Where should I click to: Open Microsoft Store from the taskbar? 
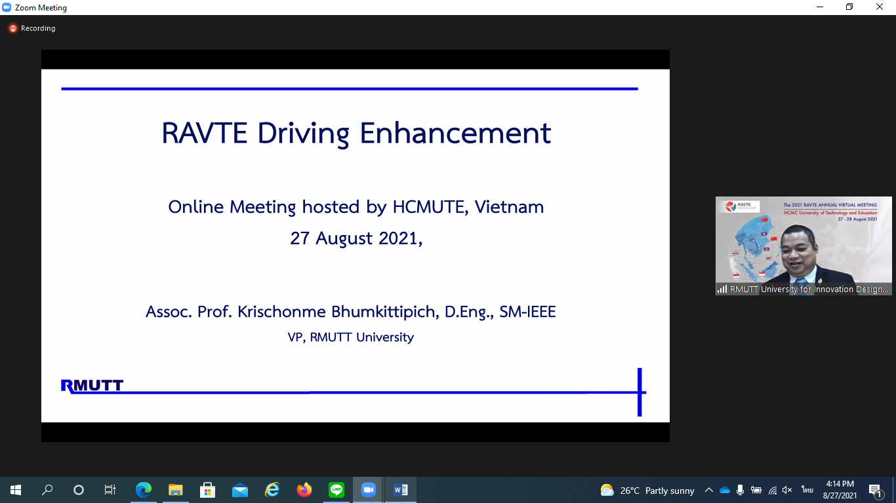[207, 490]
